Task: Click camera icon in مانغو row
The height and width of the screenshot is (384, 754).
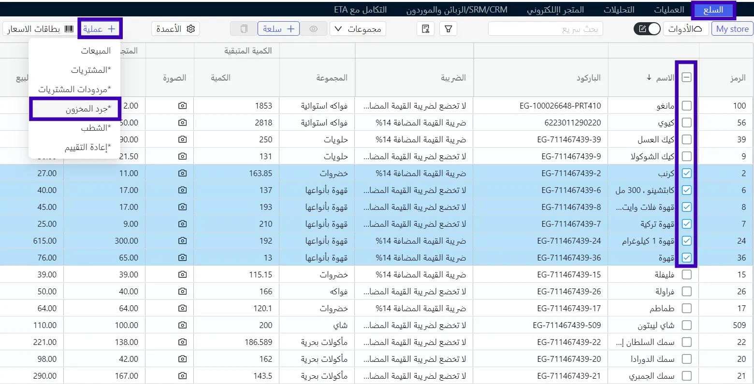Action: pos(182,106)
